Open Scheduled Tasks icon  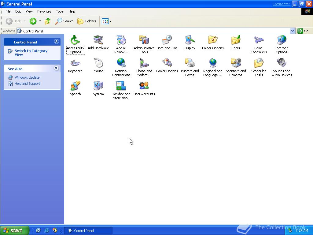[x=259, y=63]
